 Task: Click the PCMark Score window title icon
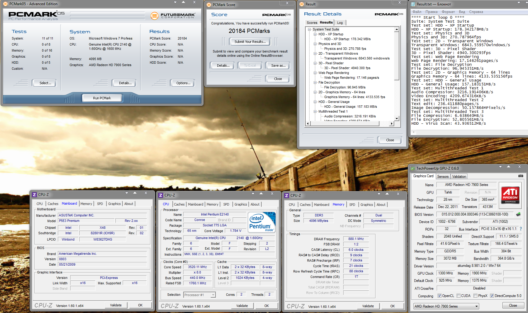click(209, 5)
